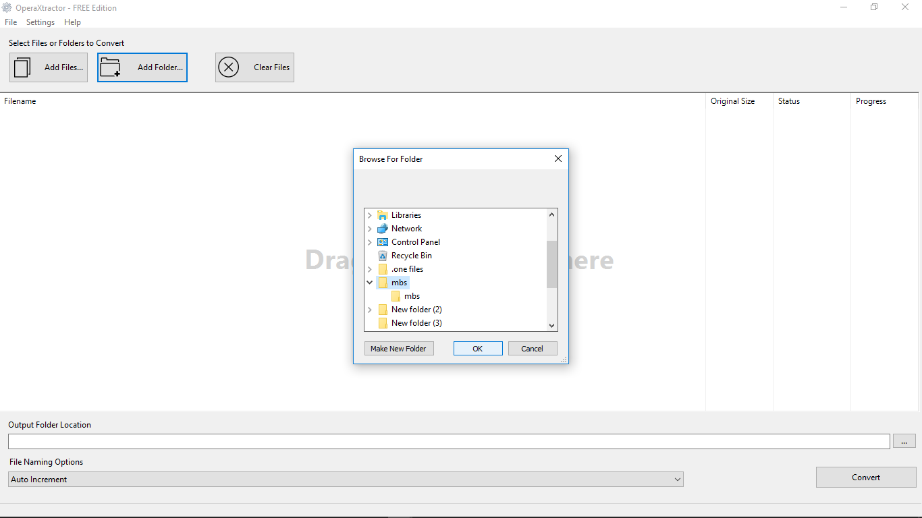Image resolution: width=922 pixels, height=518 pixels.
Task: Select the highlighted mbs folder label
Action: click(400, 283)
